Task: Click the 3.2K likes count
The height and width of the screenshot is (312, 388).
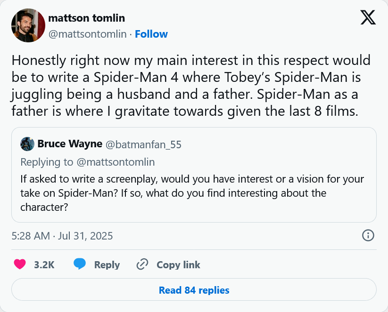Action: tap(44, 264)
